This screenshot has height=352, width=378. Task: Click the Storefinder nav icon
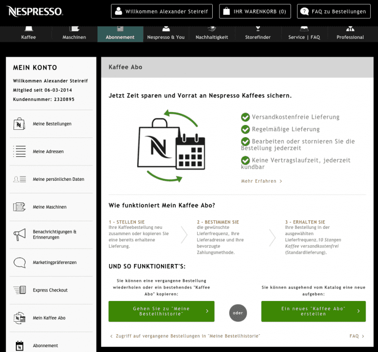(258, 29)
